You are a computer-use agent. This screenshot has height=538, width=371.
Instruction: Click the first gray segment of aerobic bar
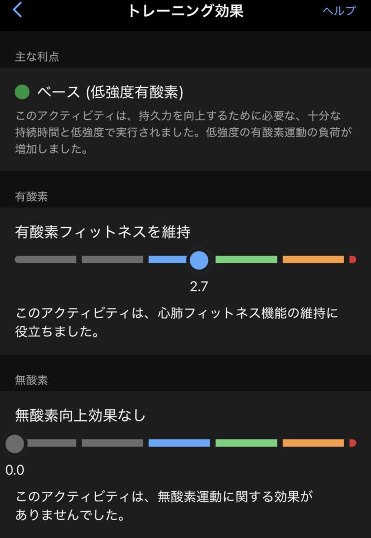[46, 260]
